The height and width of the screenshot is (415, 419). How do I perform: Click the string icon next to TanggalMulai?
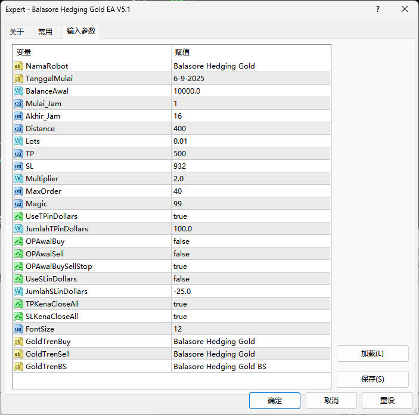click(18, 78)
